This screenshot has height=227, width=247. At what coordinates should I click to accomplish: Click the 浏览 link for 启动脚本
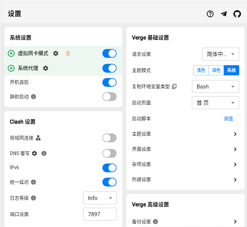228,119
